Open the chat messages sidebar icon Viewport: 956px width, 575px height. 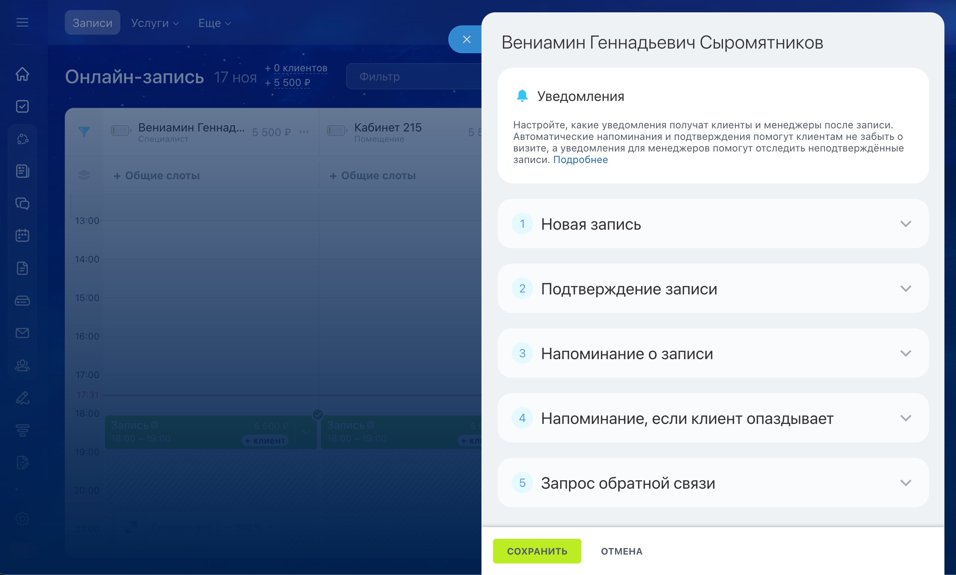click(x=22, y=203)
